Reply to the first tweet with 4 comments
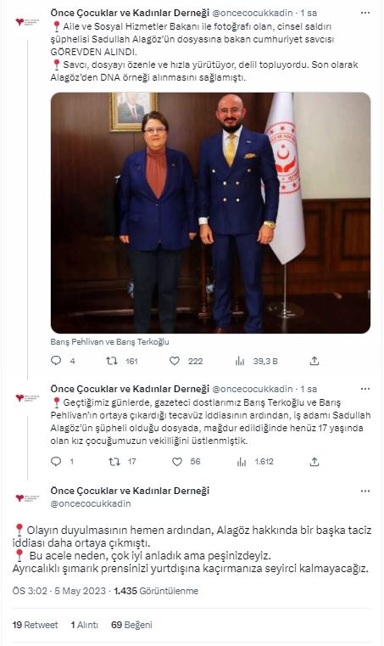The height and width of the screenshot is (646, 384). click(56, 361)
